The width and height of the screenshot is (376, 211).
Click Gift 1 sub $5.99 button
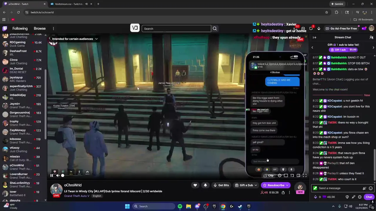pyautogui.click(x=343, y=50)
